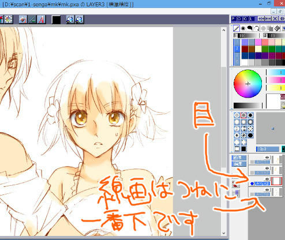Image resolution: width=285 pixels, height=240 pixels.
Task: Toggle visibility eye of the bottom layer
Action: (x=267, y=190)
